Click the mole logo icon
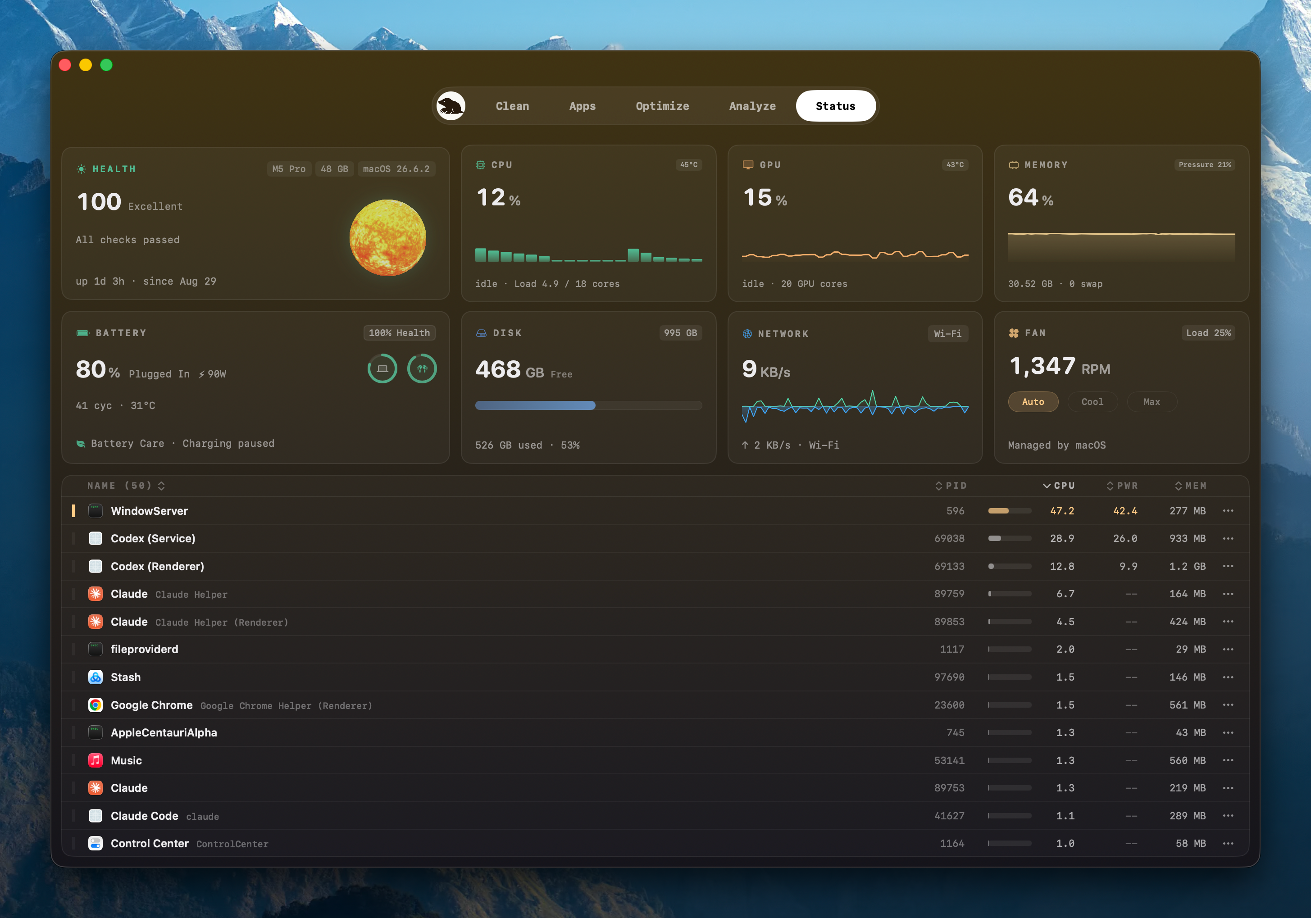This screenshot has height=918, width=1311. coord(451,106)
